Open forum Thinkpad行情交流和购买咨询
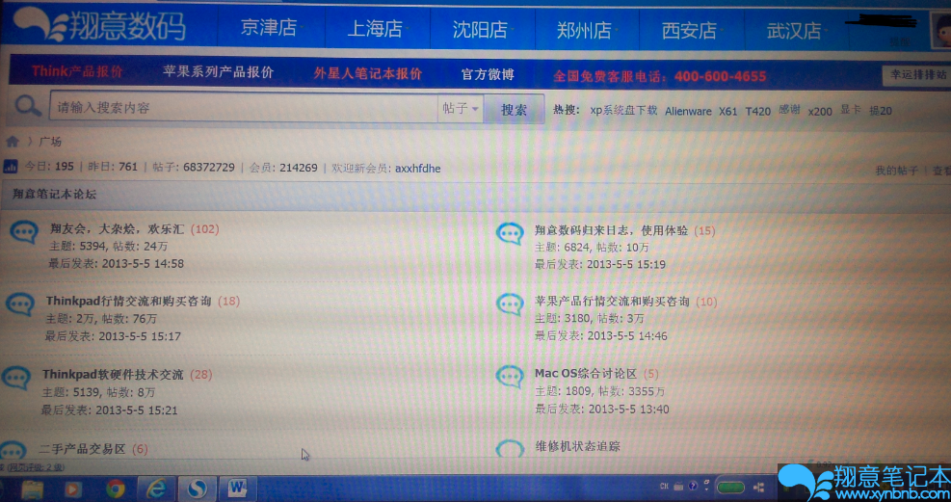This screenshot has height=502, width=951. tap(128, 301)
